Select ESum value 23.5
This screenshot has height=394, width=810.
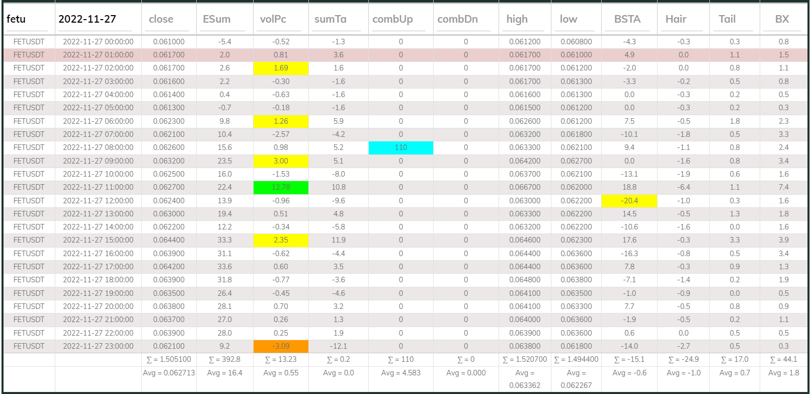tap(224, 161)
